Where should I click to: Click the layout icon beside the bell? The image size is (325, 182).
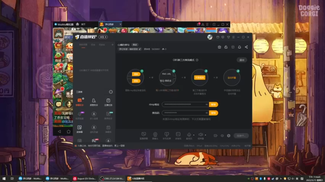tap(233, 47)
